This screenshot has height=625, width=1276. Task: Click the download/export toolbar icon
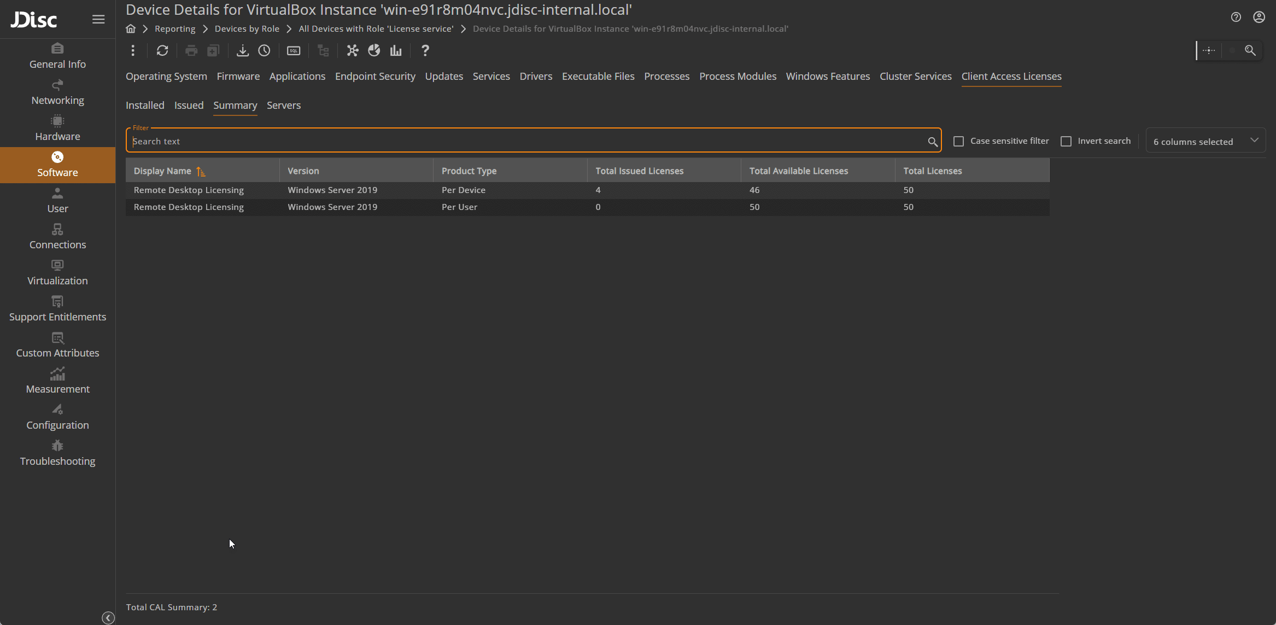coord(242,51)
